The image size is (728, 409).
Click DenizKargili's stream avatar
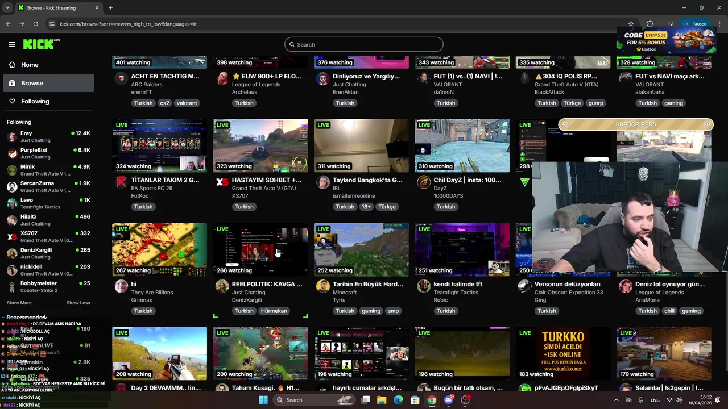222,286
